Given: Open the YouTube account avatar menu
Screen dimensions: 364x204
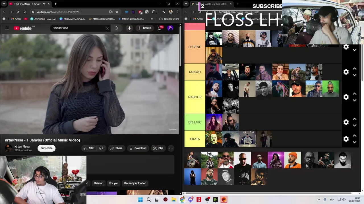Looking at the screenshot, I should (170, 28).
